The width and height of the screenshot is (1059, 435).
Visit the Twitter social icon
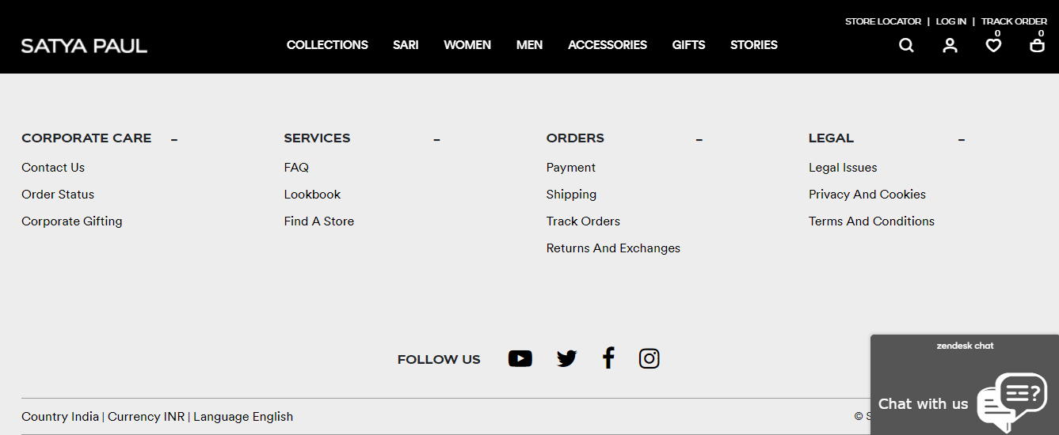click(566, 359)
